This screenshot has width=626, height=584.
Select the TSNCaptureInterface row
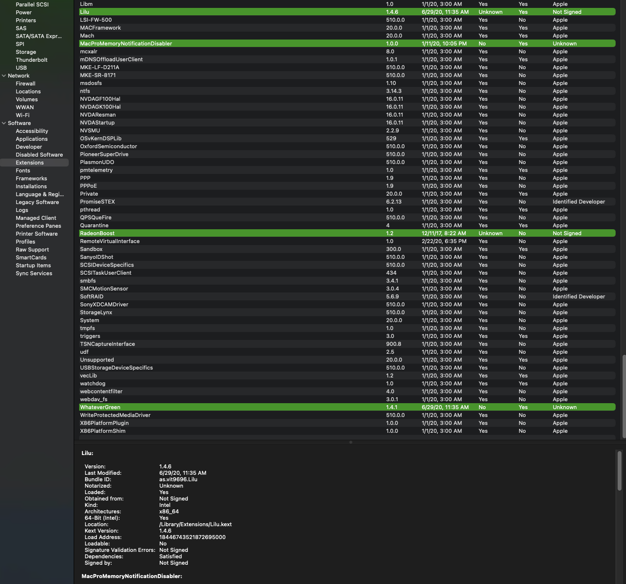347,344
